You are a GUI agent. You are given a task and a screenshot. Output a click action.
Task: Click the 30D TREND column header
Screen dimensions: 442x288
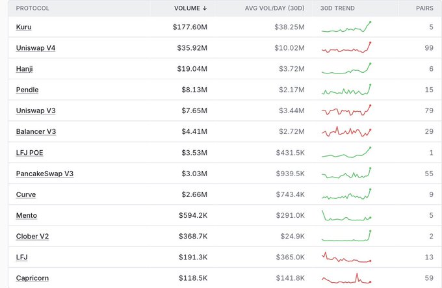click(337, 8)
